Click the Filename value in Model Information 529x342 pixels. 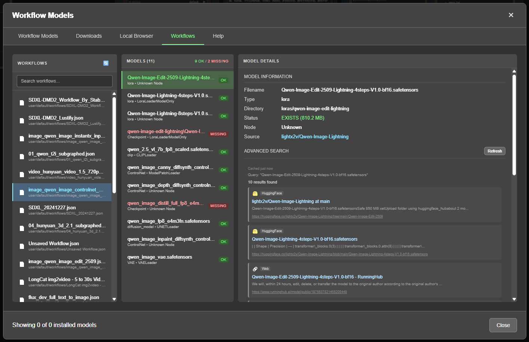[x=350, y=90]
